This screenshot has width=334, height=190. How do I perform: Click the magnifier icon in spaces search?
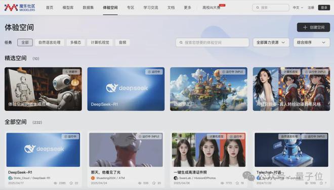click(x=181, y=42)
